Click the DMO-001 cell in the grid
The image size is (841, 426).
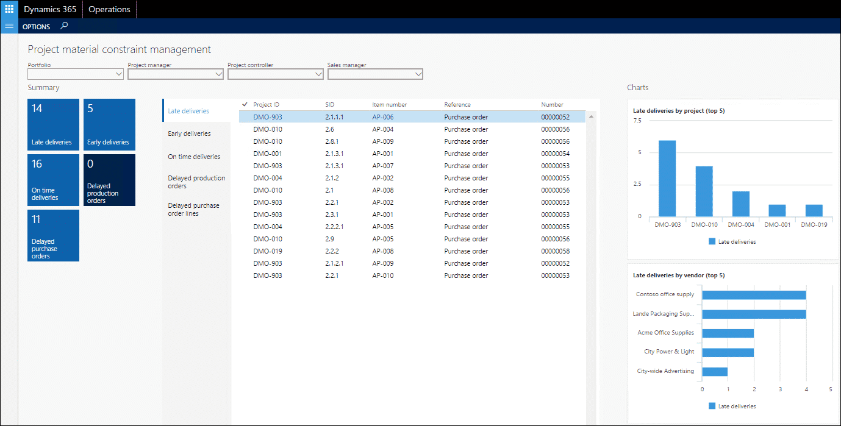coord(268,154)
